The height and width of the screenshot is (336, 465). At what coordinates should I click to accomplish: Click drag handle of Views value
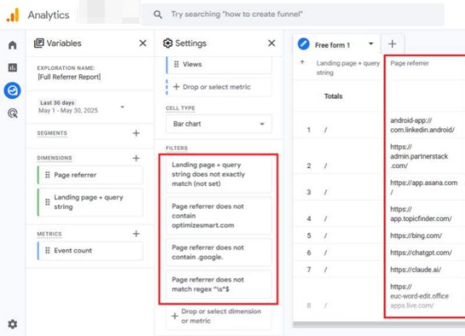coord(177,64)
